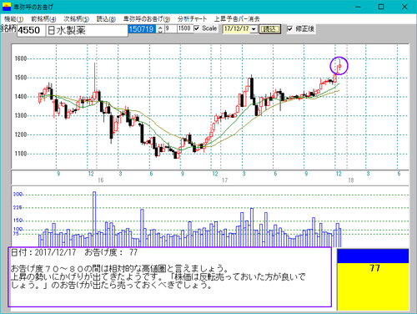Click the 1600 price axis label
The width and height of the screenshot is (417, 314).
click(x=21, y=58)
